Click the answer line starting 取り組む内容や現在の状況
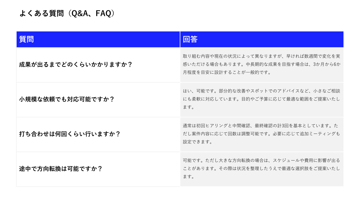Image resolution: width=360 pixels, height=202 pixels. click(x=261, y=56)
